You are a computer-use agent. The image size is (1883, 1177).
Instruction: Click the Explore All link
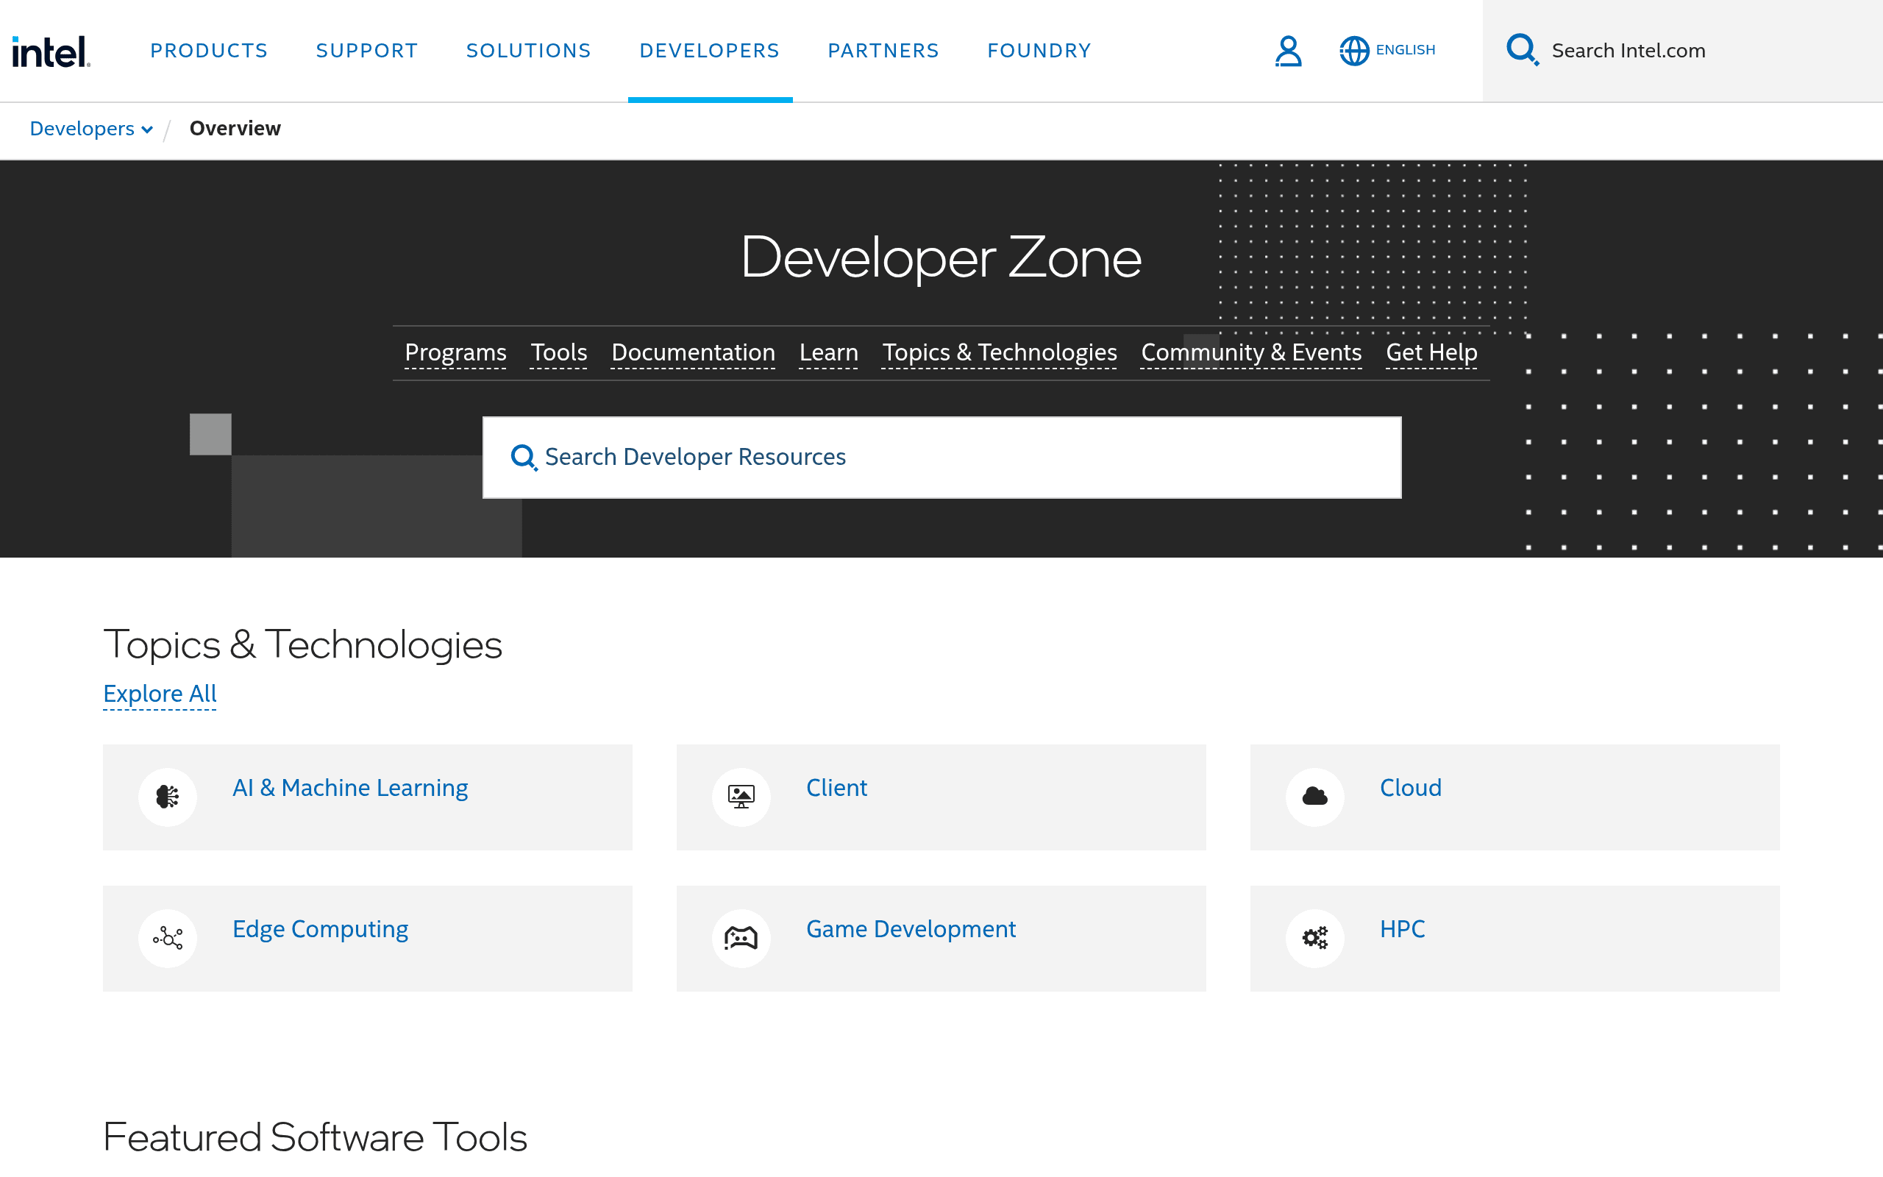coord(160,694)
